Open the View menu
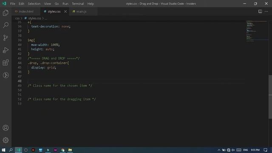 tap(47, 4)
